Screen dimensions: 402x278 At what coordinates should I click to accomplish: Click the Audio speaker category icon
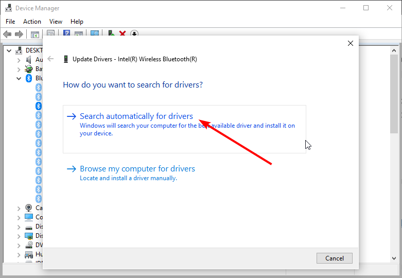coord(29,60)
